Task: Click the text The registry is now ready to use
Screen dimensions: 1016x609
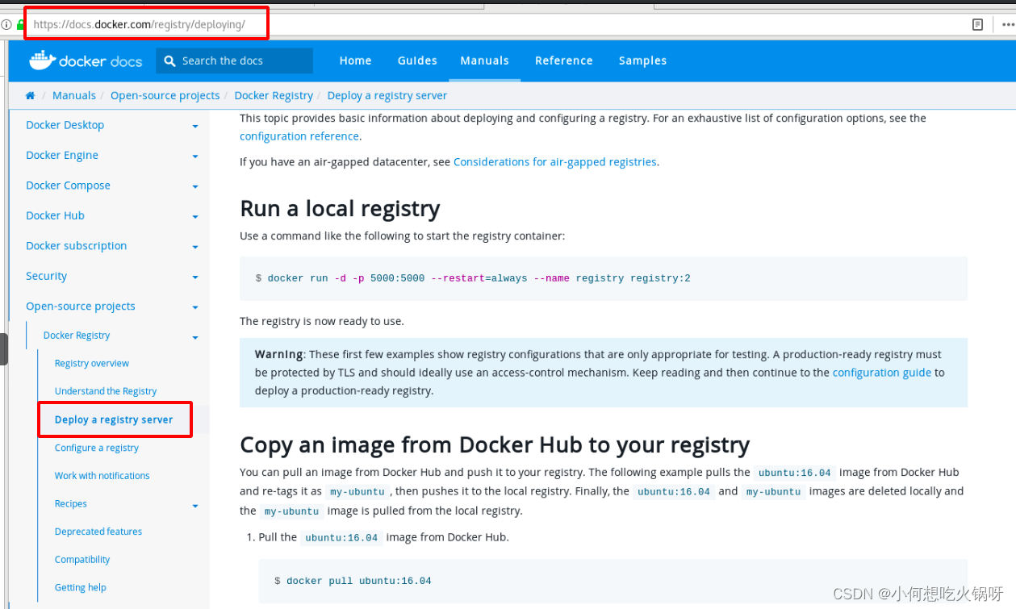Action: [x=322, y=321]
